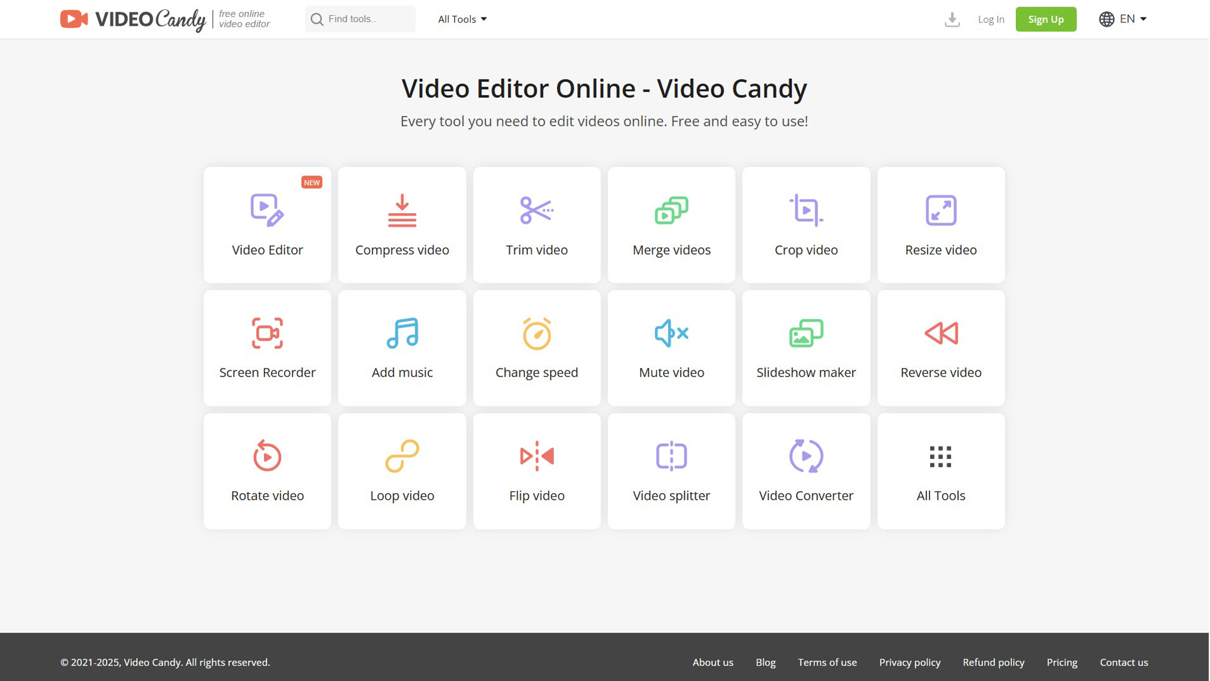The width and height of the screenshot is (1210, 681).
Task: Click the "Change speed" label text
Action: 537,372
